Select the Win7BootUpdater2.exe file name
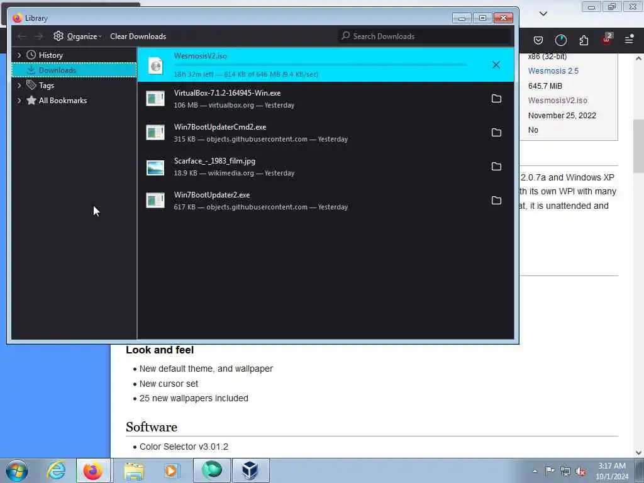Image resolution: width=644 pixels, height=483 pixels. click(x=212, y=195)
